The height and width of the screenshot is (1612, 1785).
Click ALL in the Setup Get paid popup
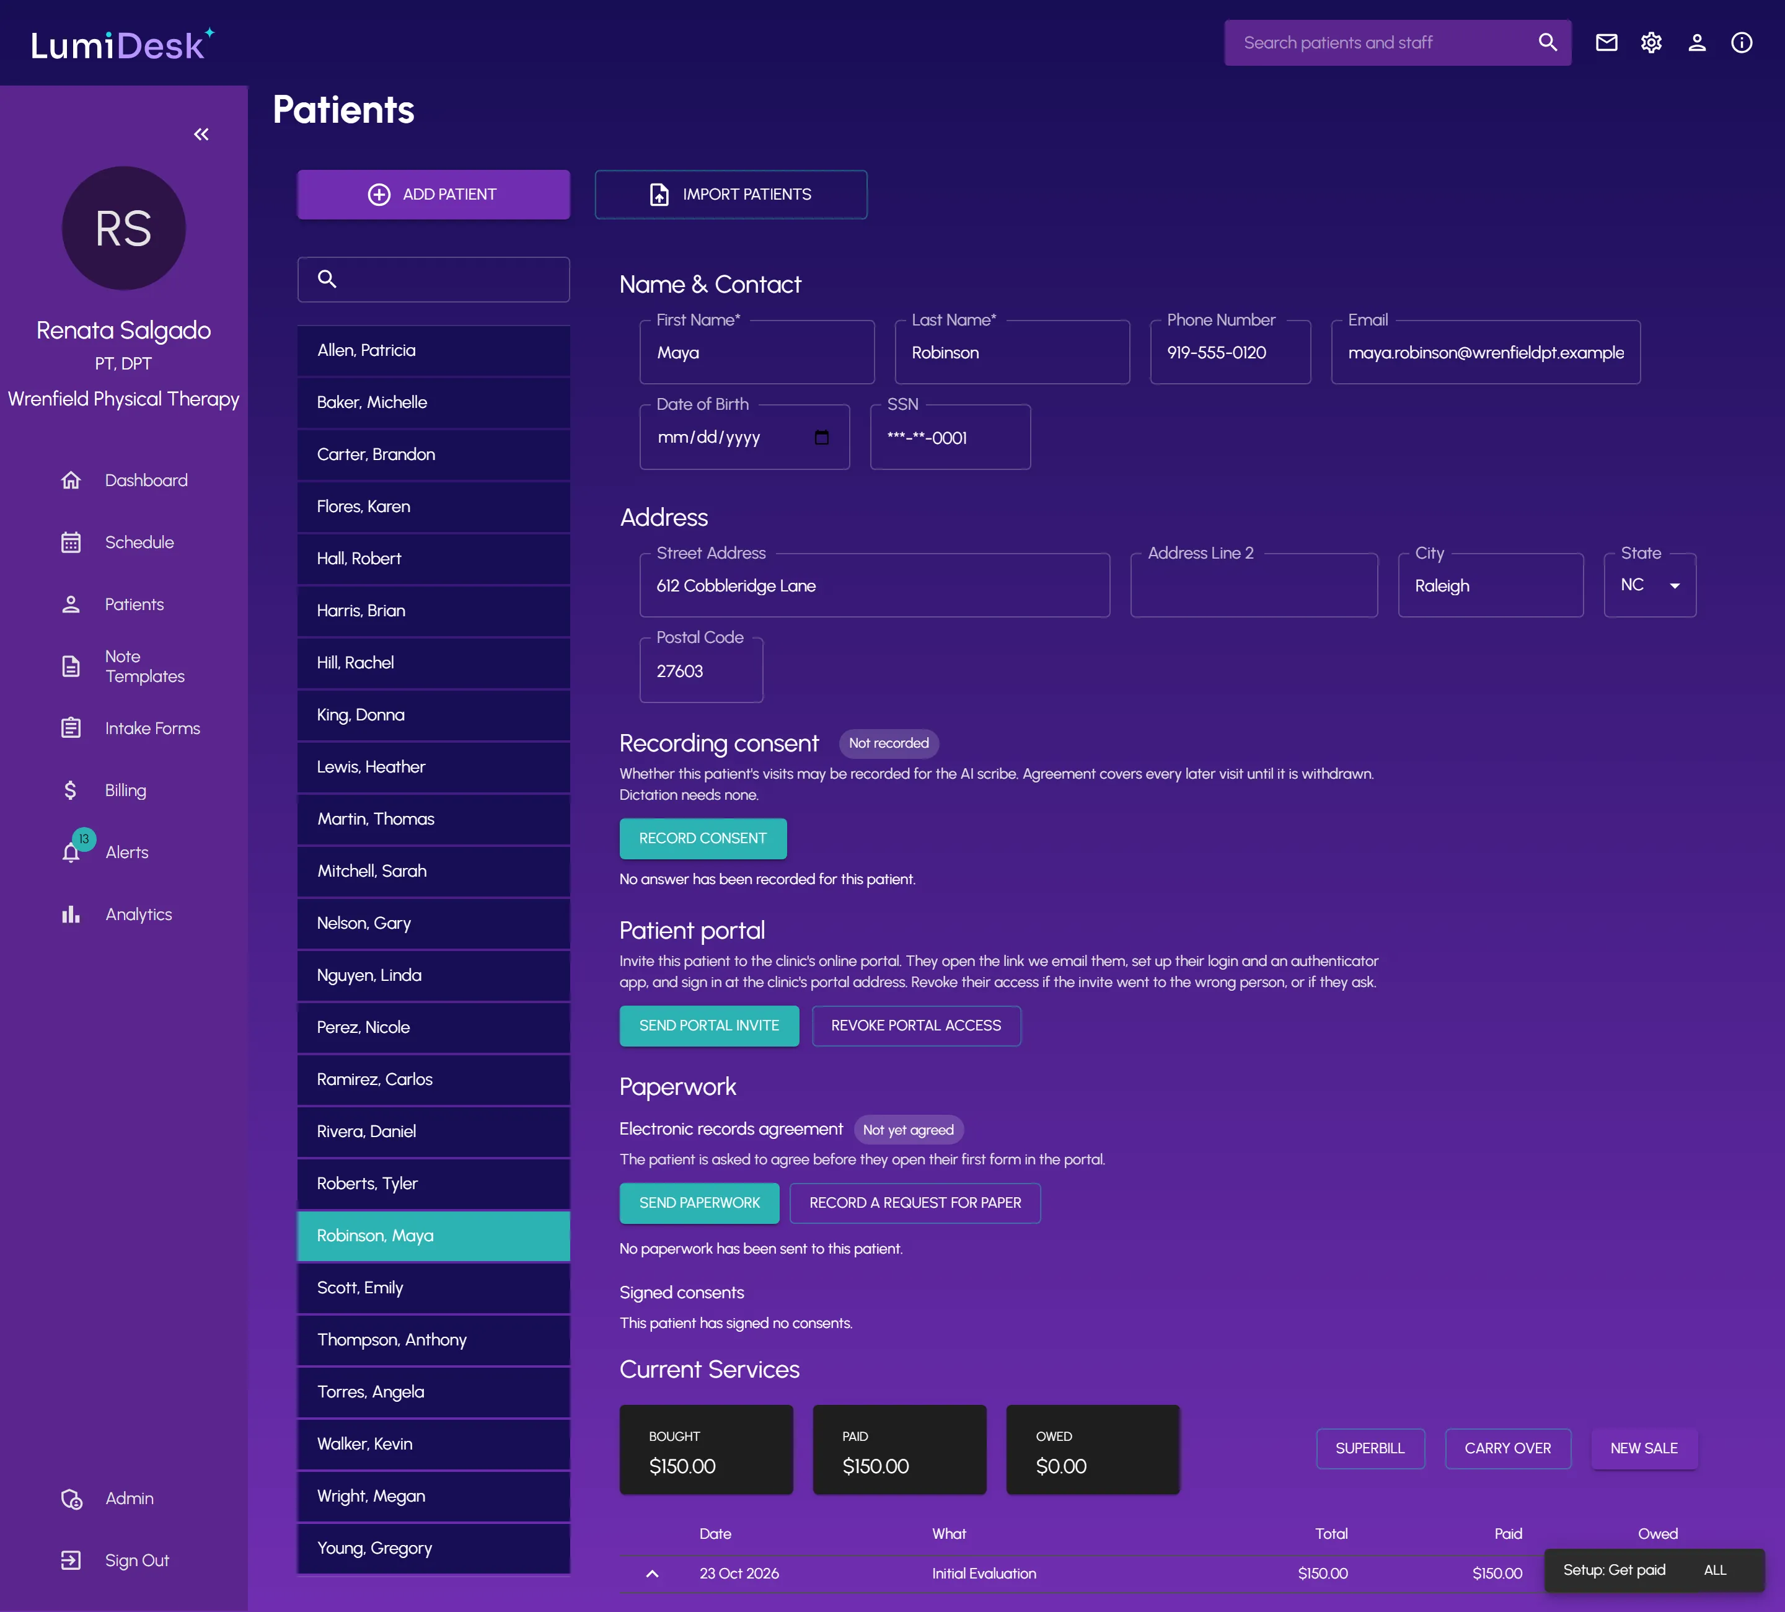coord(1715,1569)
